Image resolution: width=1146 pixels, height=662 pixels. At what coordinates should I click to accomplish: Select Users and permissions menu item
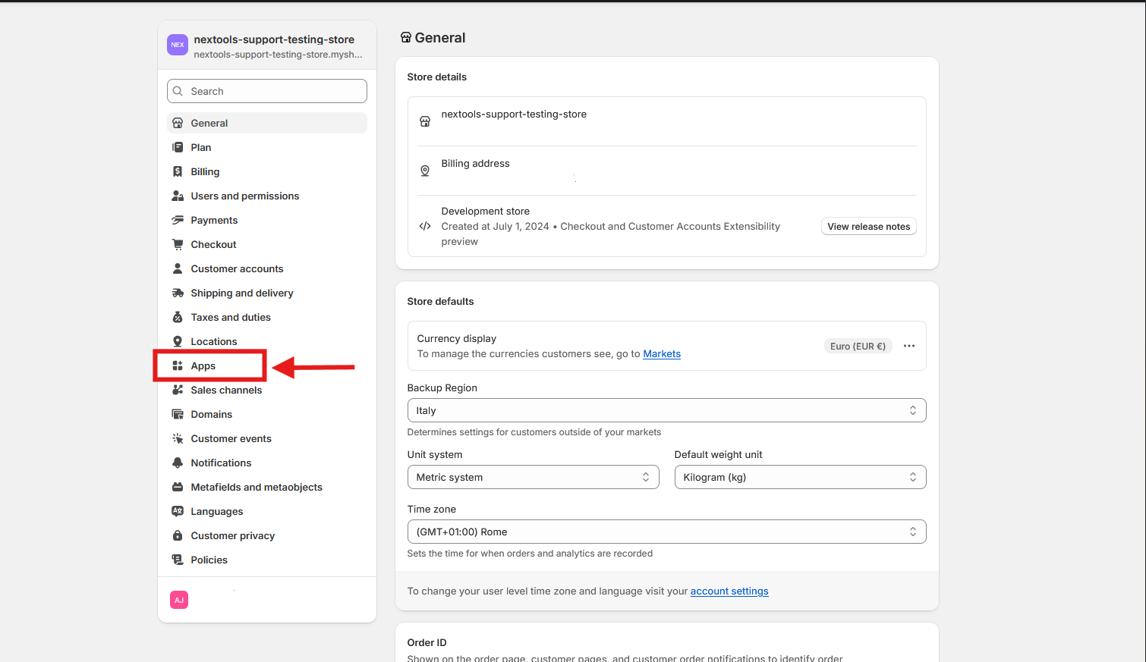(x=244, y=196)
